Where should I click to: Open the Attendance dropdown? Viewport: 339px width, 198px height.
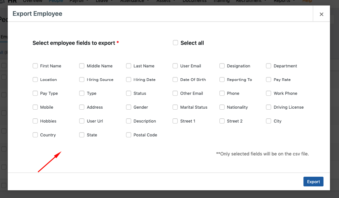(x=132, y=1)
